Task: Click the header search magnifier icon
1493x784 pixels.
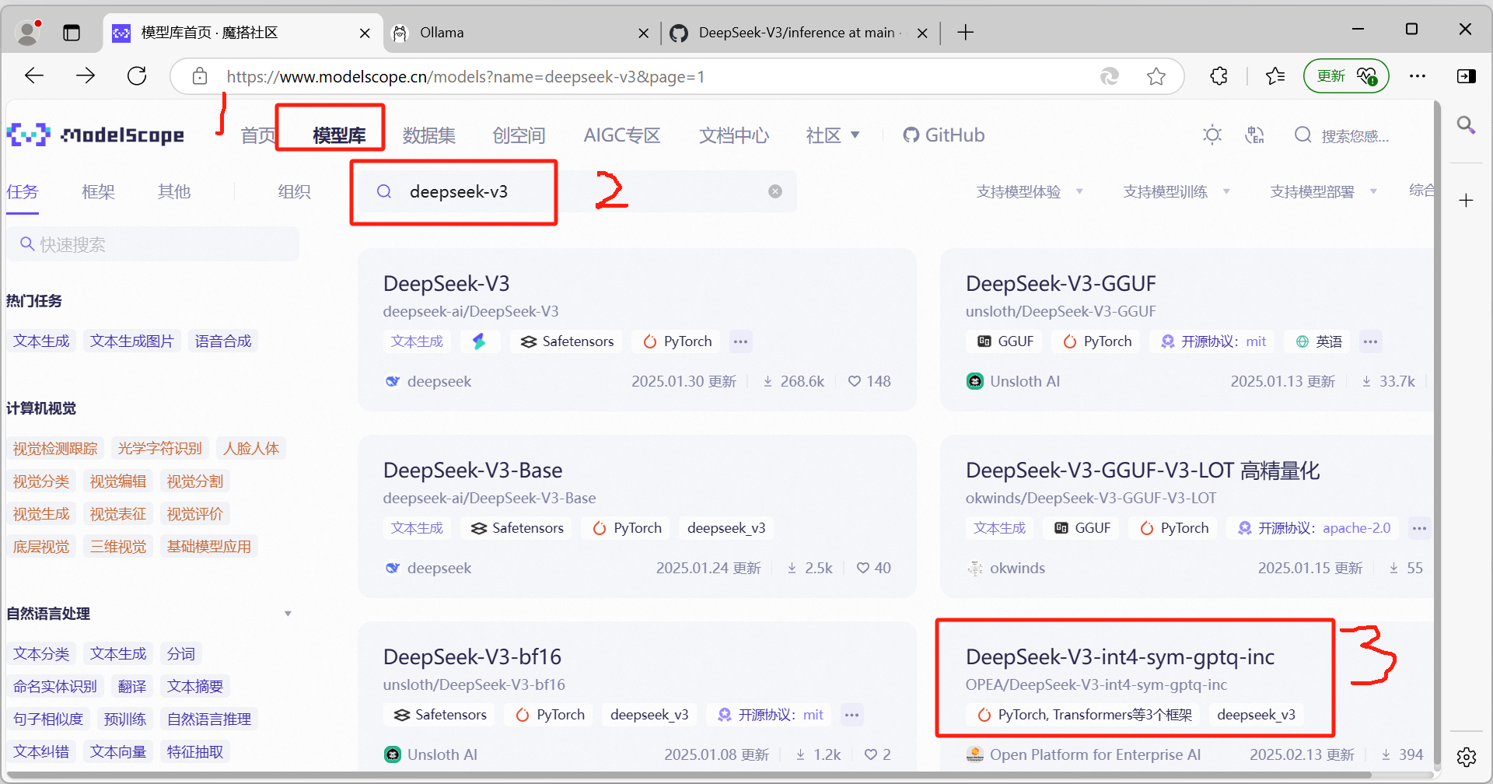Action: (1302, 135)
